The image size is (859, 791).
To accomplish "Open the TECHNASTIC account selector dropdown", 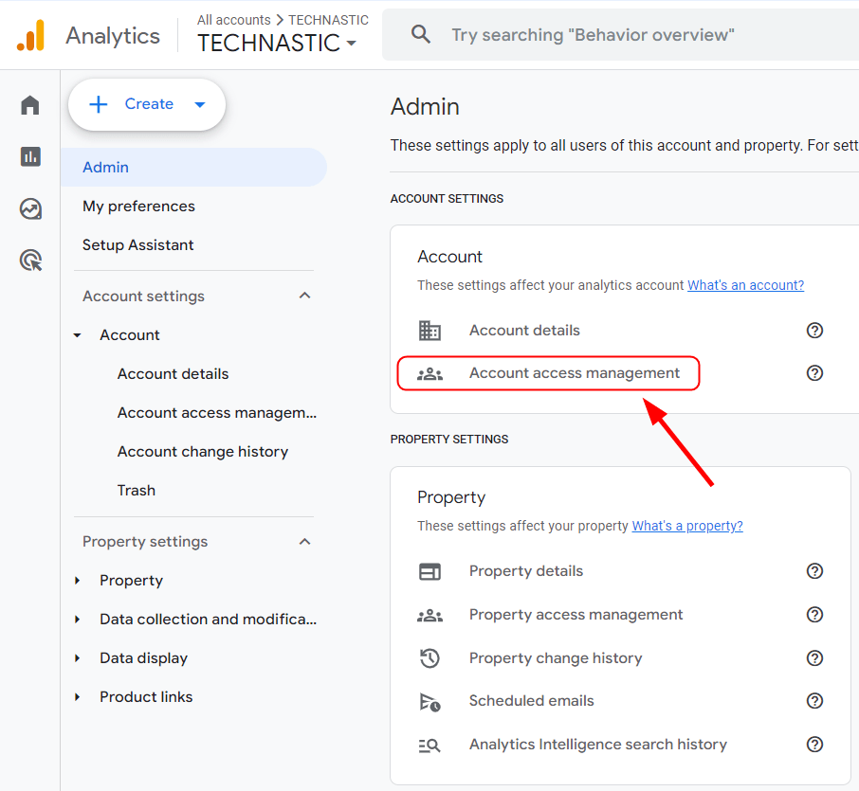I will pos(277,43).
